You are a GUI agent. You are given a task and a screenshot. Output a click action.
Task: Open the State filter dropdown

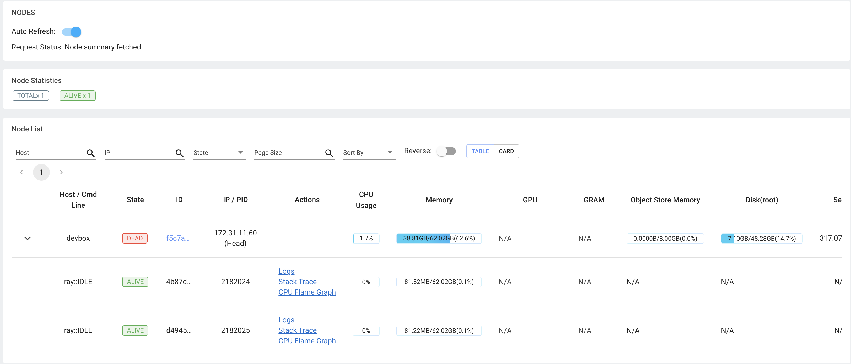point(219,152)
